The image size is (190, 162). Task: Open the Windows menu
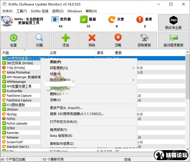75,11
